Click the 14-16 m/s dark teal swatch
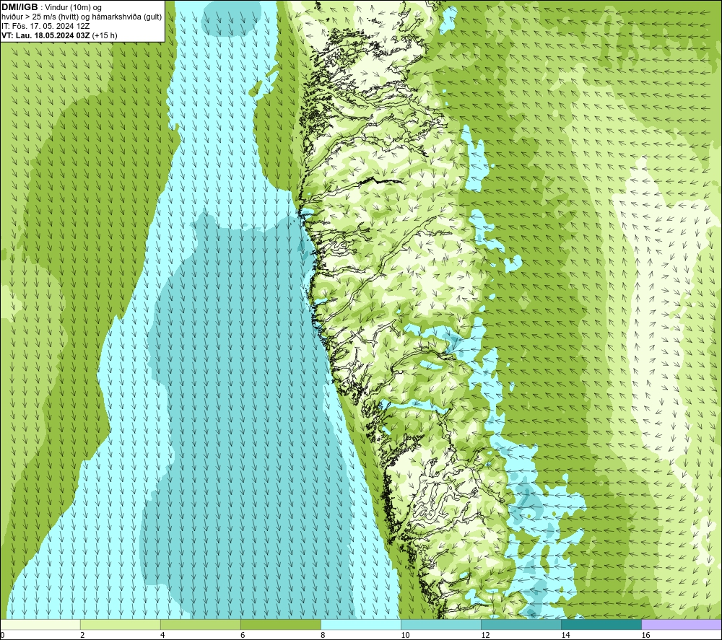Image resolution: width=722 pixels, height=640 pixels. (601, 624)
